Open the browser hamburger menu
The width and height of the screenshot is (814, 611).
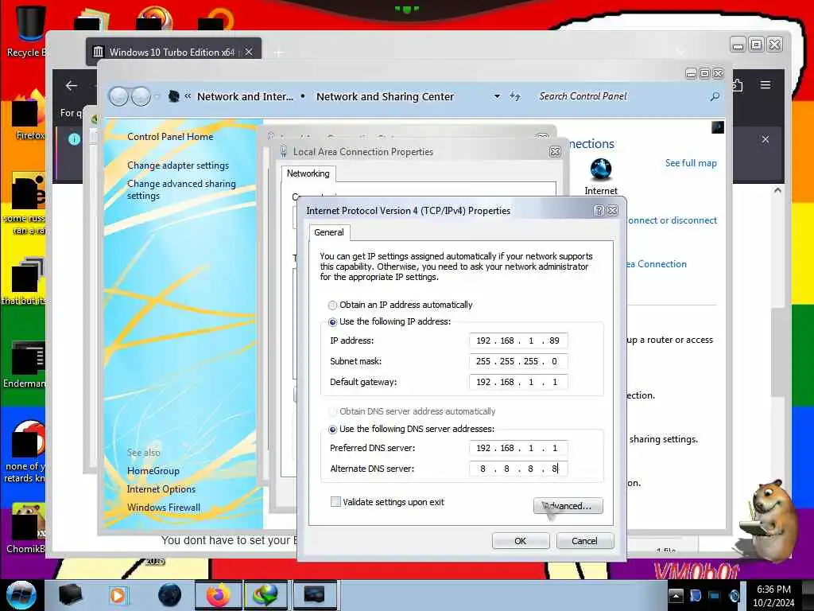pos(766,84)
